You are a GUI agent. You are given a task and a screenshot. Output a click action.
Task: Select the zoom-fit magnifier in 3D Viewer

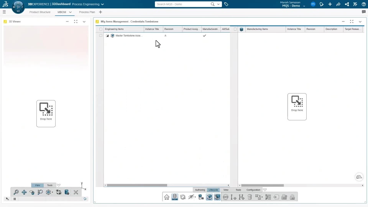tap(16, 192)
